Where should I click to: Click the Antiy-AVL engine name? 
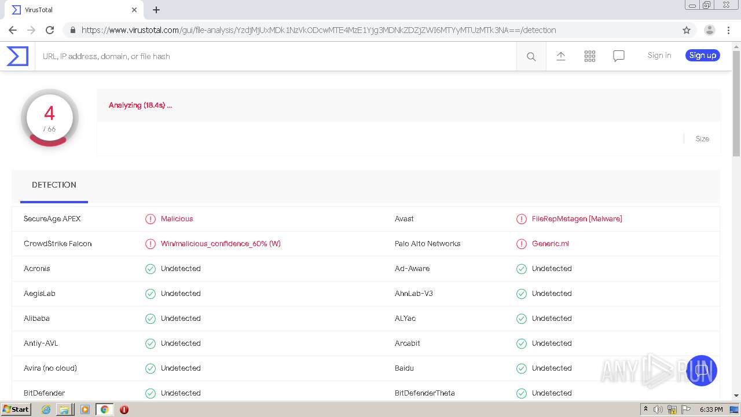(41, 343)
